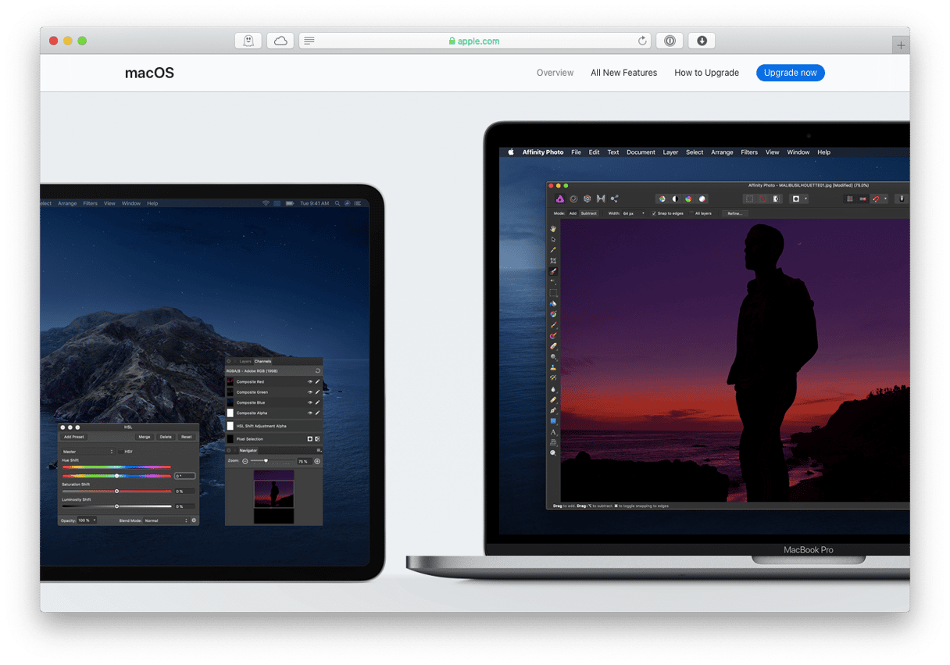The width and height of the screenshot is (950, 665).
Task: Toggle the Snap to edges checkbox
Action: coord(654,213)
